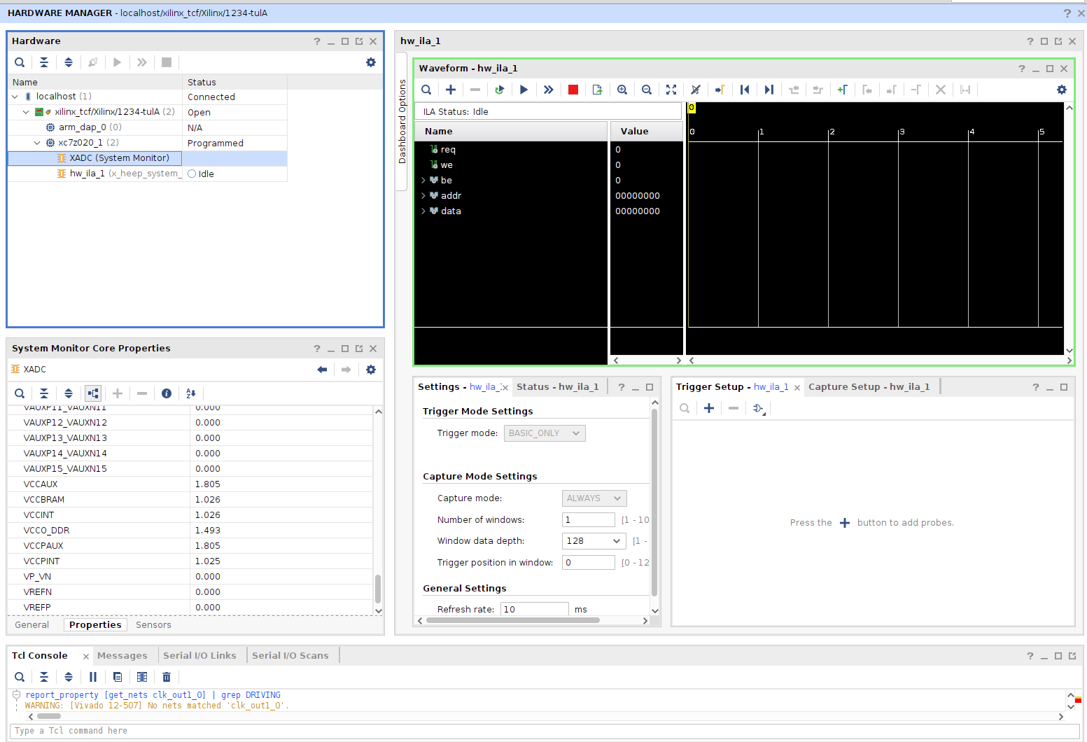Image resolution: width=1087 pixels, height=742 pixels.
Task: Add probe with plus in Trigger Setup
Action: click(x=709, y=408)
